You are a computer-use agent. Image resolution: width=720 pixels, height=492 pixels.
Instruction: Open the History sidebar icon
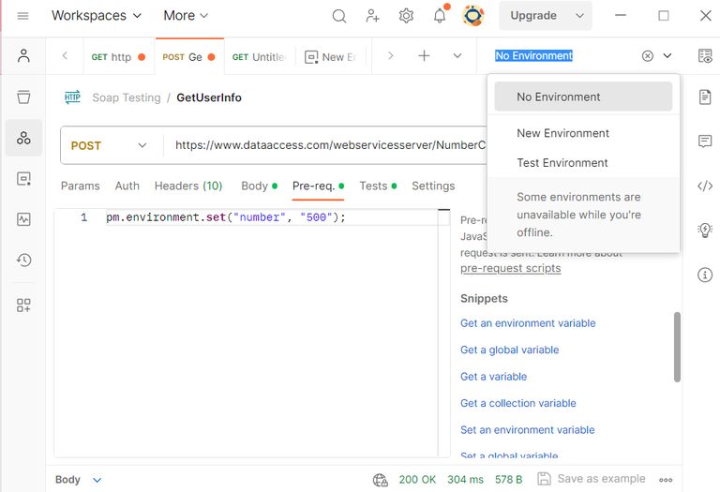[x=23, y=261]
